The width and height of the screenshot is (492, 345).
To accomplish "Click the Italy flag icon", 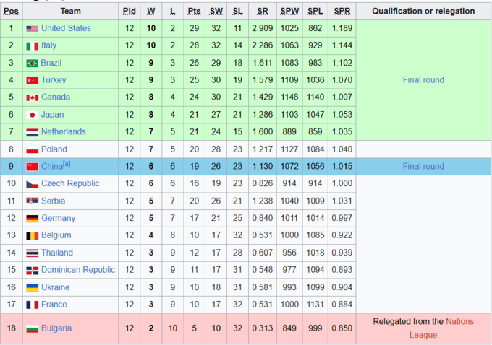I will pyautogui.click(x=33, y=46).
